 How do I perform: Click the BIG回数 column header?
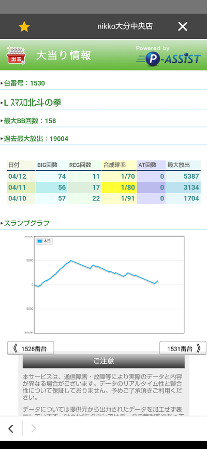[51, 165]
